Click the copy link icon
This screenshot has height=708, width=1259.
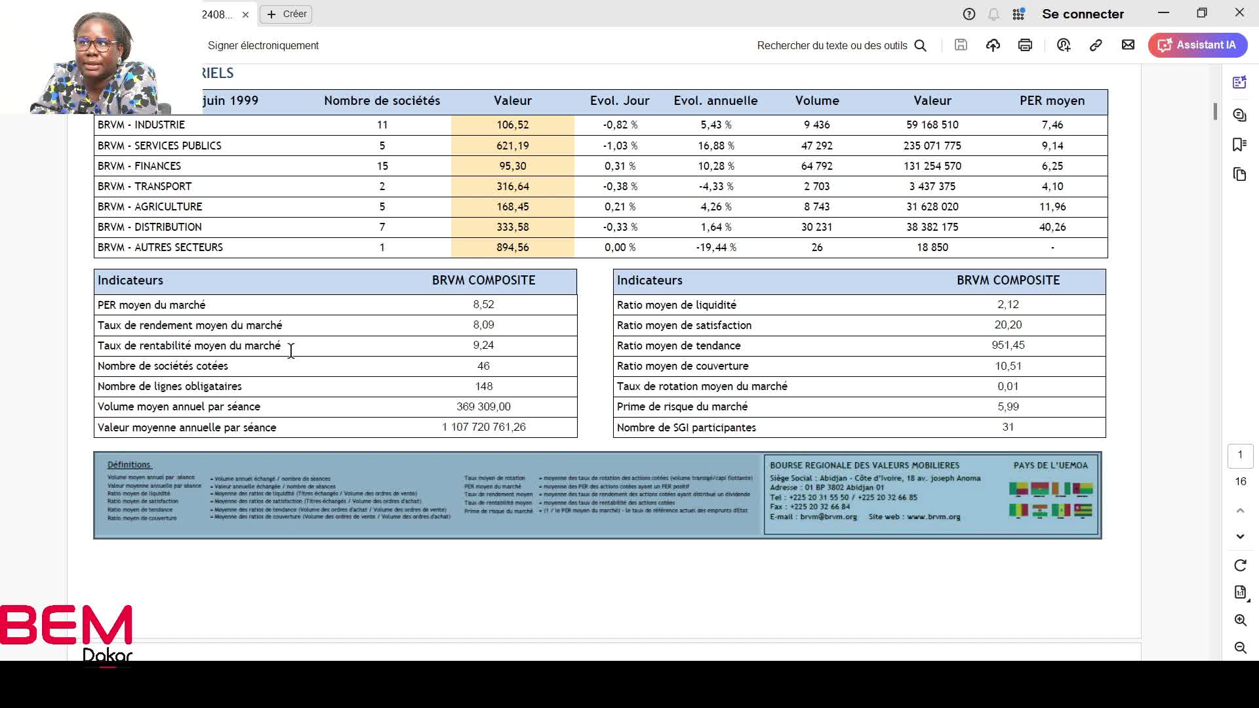click(1096, 45)
